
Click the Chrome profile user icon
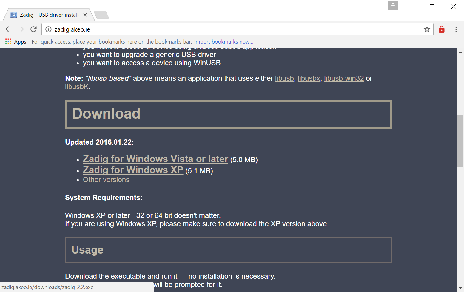tap(393, 5)
